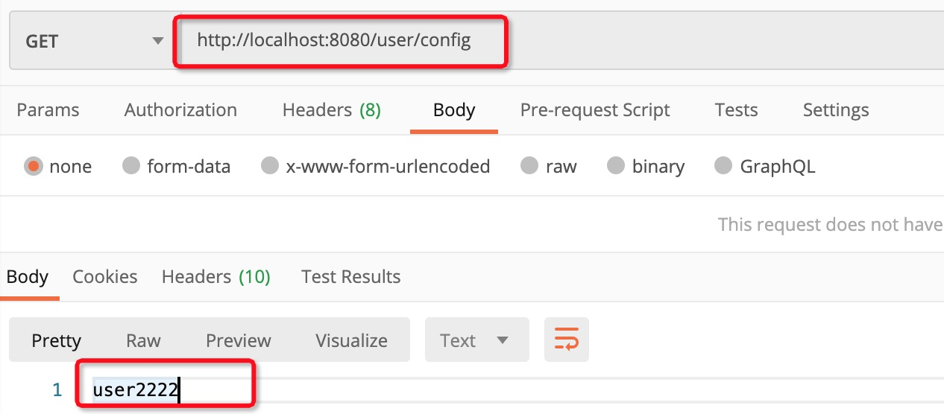944x414 pixels.
Task: Expand the Text format dropdown
Action: coord(476,340)
